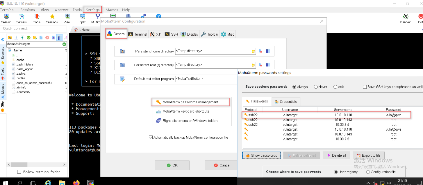Click blue book icon beside home directory
Viewport: 423px width, 185px height.
click(x=268, y=51)
